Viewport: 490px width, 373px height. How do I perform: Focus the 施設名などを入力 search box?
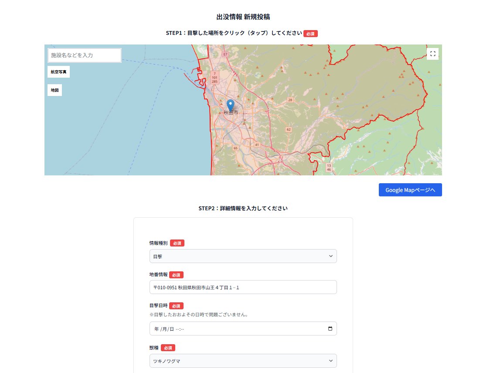coord(84,55)
